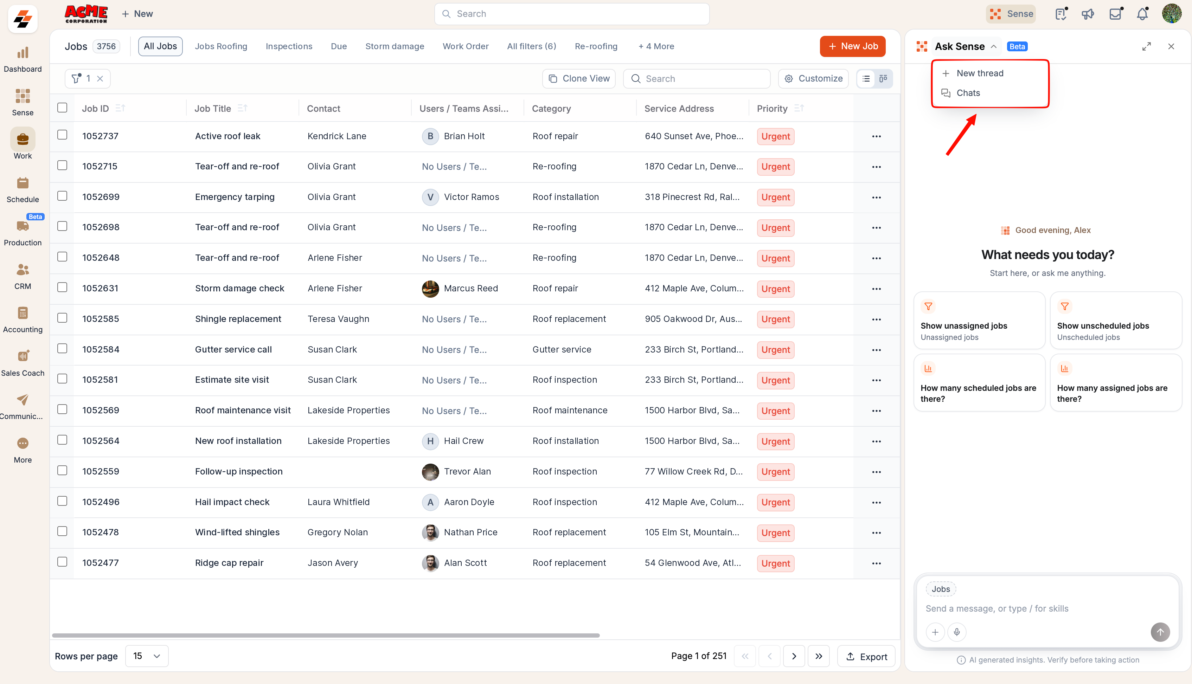Sort by Priority column icon
This screenshot has height=684, width=1192.
pos(799,108)
